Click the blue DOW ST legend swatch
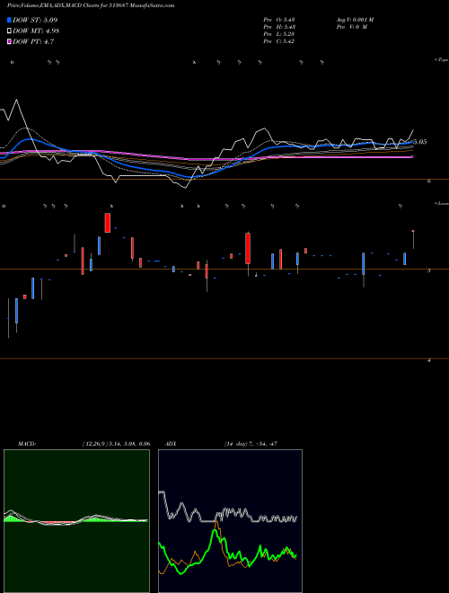 pyautogui.click(x=9, y=20)
